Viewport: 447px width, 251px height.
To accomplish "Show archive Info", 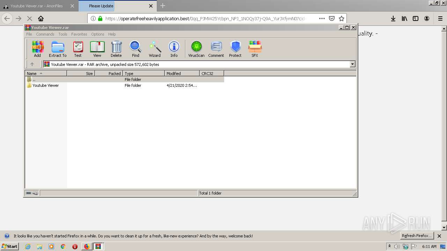I will (174, 49).
